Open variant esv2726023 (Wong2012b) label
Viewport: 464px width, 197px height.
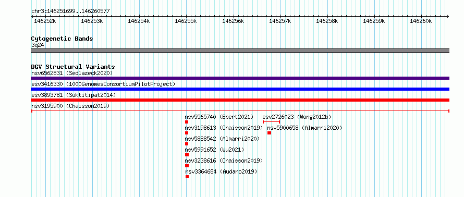coord(297,117)
